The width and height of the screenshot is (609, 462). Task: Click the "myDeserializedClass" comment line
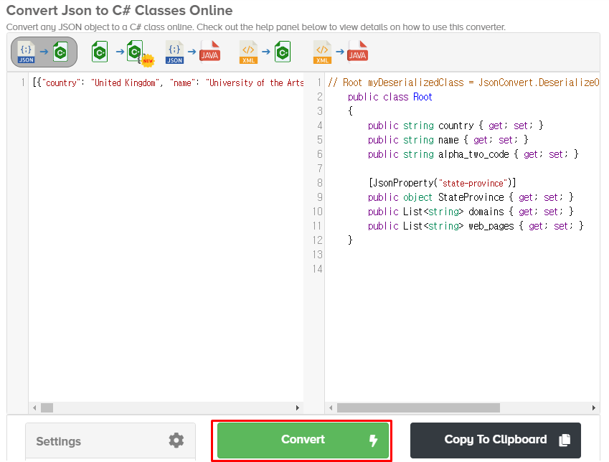(463, 82)
